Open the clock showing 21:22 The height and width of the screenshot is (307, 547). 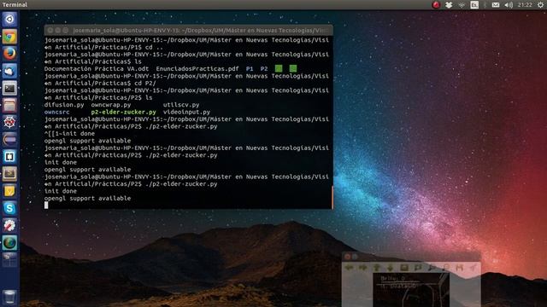(525, 4)
